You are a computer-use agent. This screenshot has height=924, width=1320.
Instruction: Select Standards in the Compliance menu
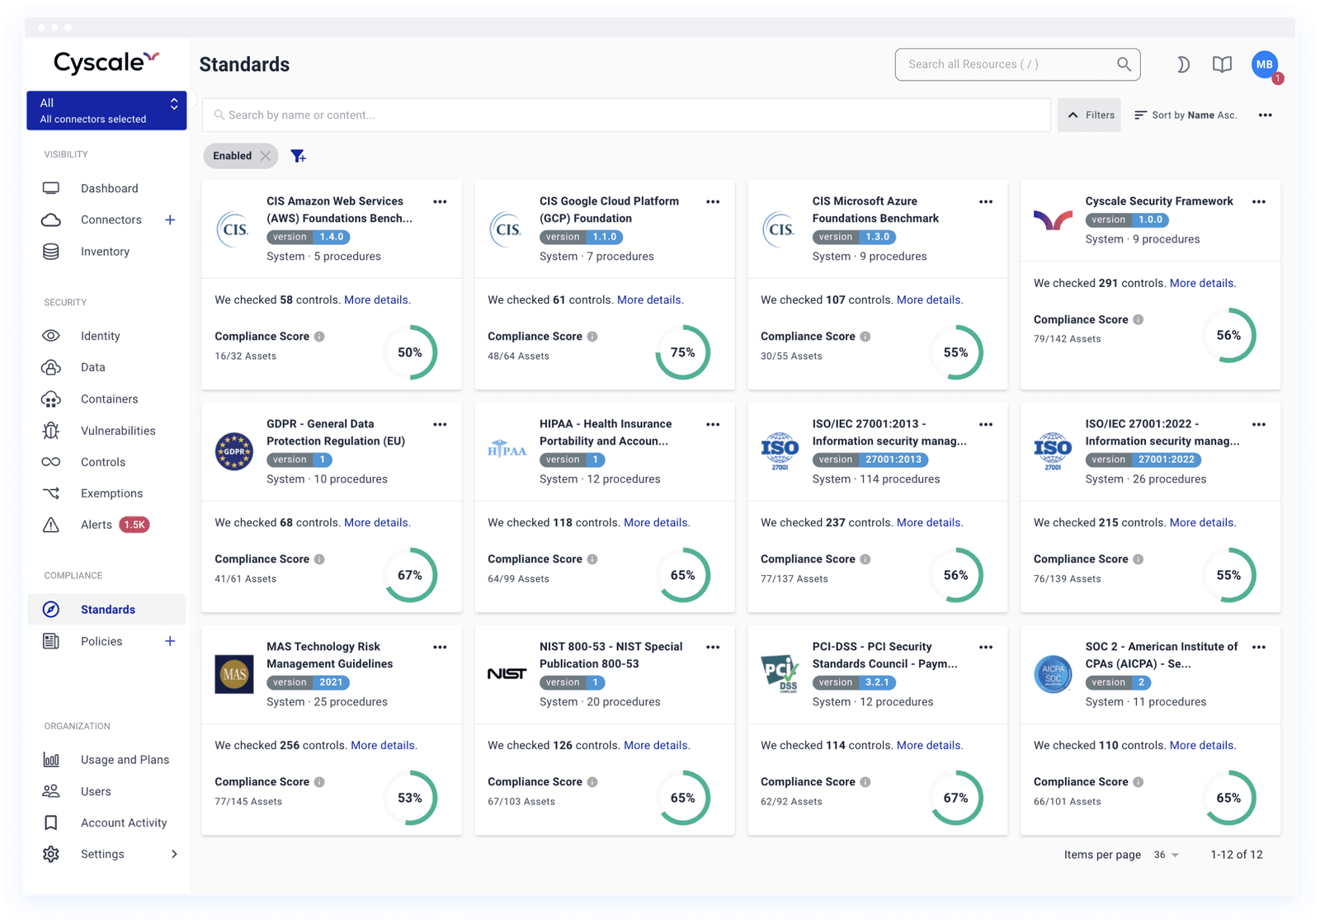point(108,609)
